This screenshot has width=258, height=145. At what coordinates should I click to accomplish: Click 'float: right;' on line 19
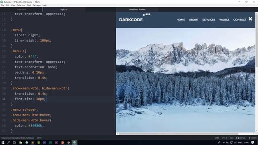coord(27,35)
